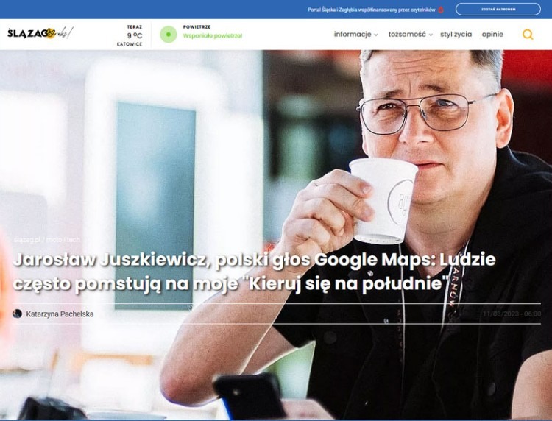The width and height of the screenshot is (552, 421).
Task: Click the Wspaniałe powietrze! air status text
Action: point(213,35)
